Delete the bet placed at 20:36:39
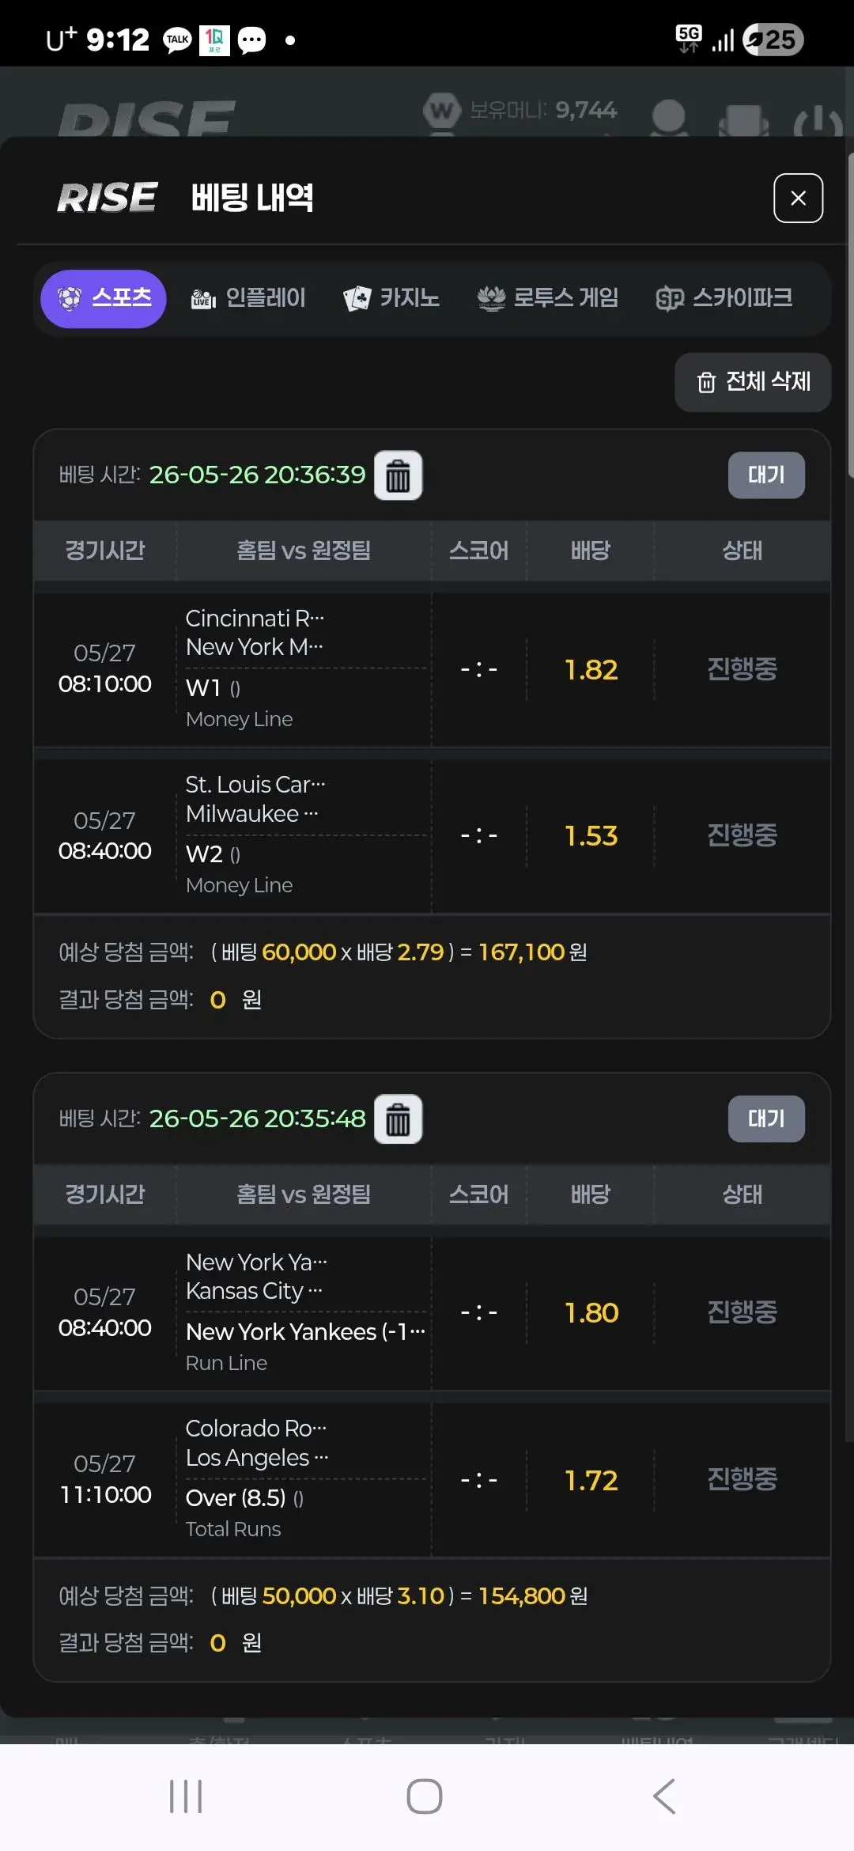The height and width of the screenshot is (1851, 854). tap(398, 475)
